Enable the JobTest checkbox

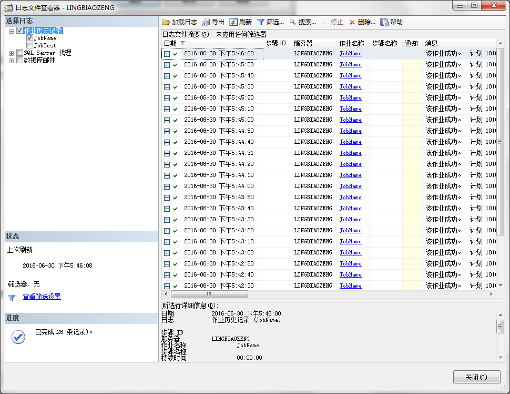30,45
